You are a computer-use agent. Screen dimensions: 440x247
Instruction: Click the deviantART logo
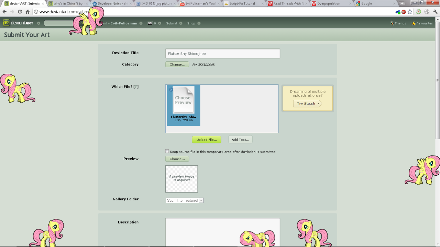point(18,23)
